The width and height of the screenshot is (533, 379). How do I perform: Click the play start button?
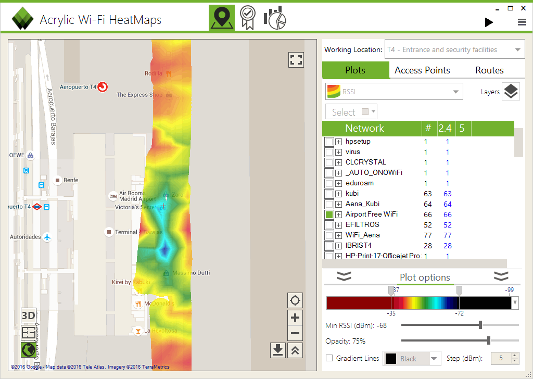click(489, 22)
